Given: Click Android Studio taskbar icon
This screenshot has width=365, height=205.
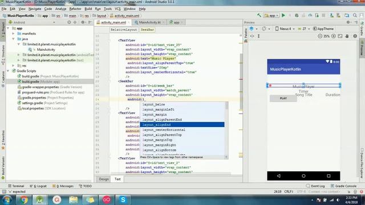Looking at the screenshot, I should point(40,200).
